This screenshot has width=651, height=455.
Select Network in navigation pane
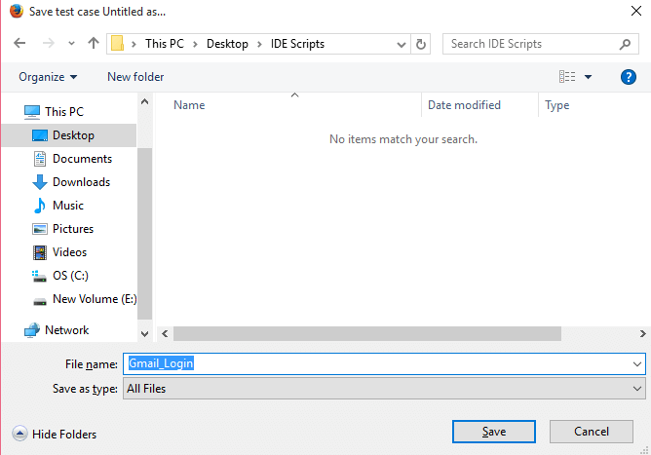[67, 330]
